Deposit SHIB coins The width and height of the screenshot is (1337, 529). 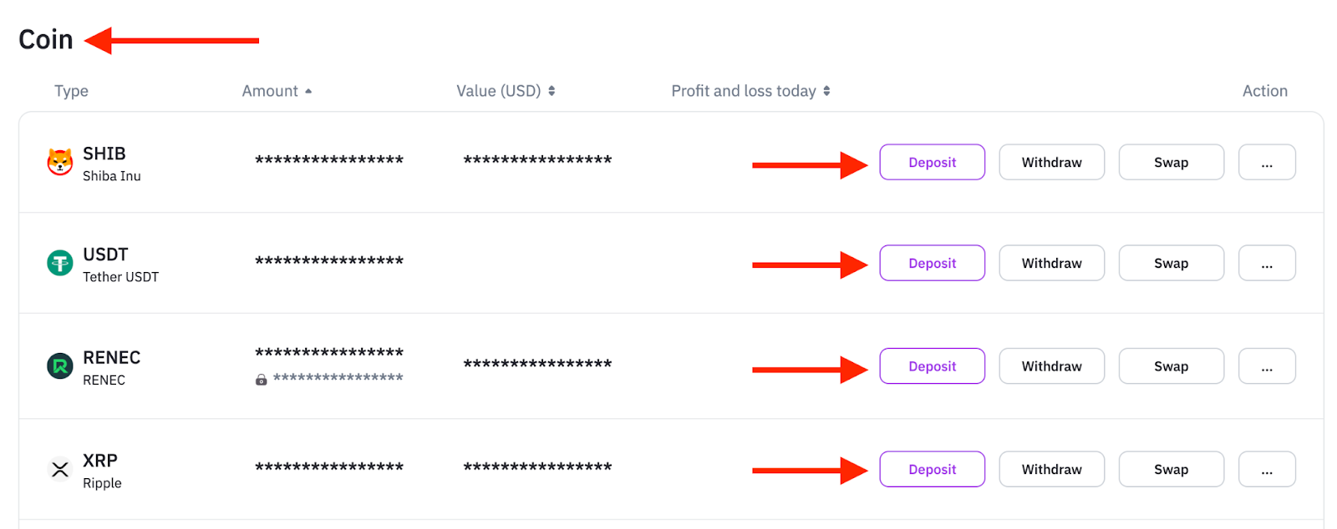point(932,163)
